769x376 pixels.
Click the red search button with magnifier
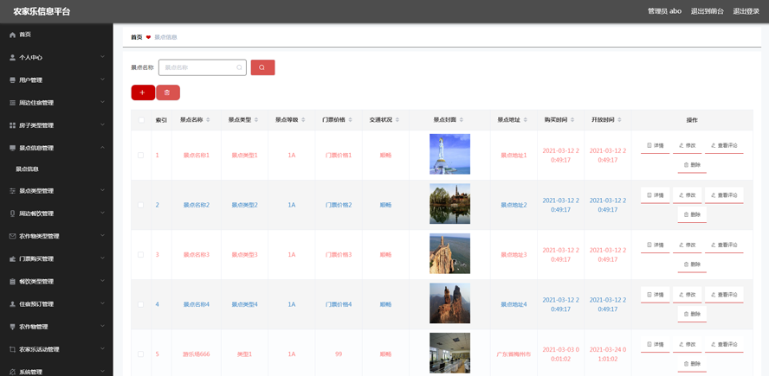[262, 67]
